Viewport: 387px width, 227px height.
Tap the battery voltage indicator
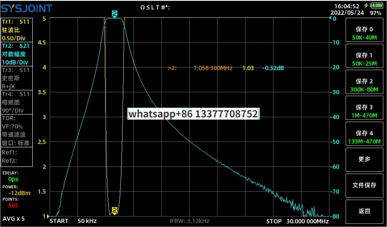pyautogui.click(x=377, y=5)
